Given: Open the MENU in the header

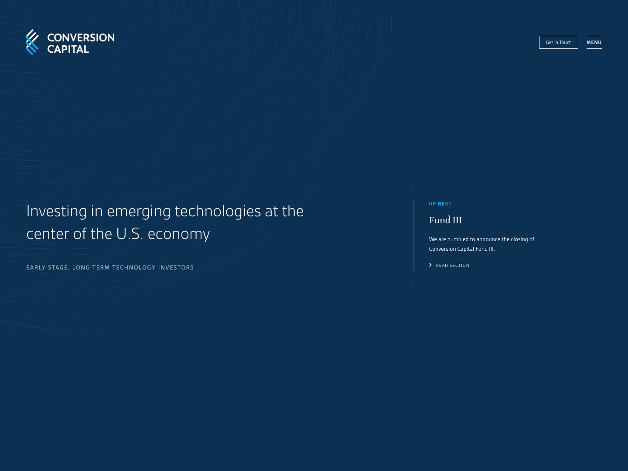Looking at the screenshot, I should [594, 42].
